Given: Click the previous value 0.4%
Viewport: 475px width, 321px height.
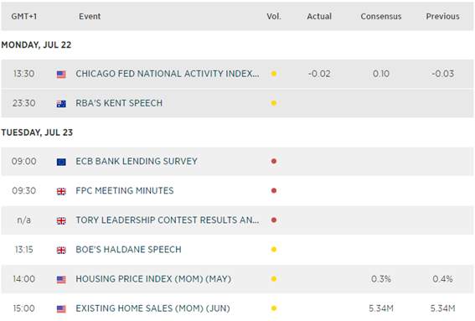Looking at the screenshot, I should 443,279.
